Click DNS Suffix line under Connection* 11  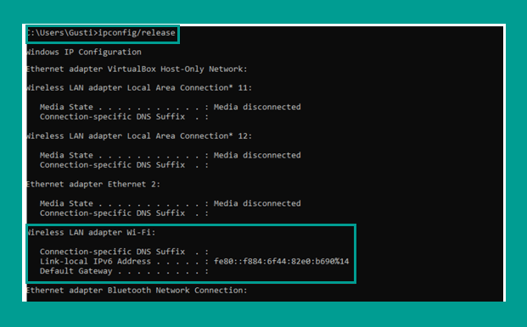pos(124,117)
